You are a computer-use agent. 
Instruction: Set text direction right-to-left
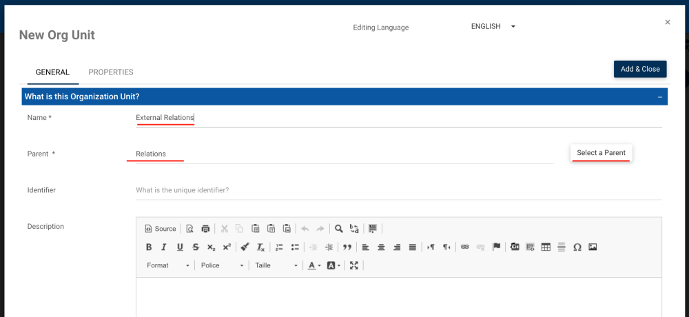coord(446,247)
